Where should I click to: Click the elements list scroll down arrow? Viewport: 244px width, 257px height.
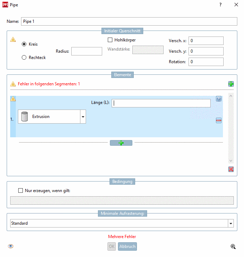(x=231, y=161)
